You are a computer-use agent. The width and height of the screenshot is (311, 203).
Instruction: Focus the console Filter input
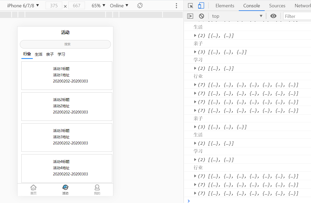(297, 16)
